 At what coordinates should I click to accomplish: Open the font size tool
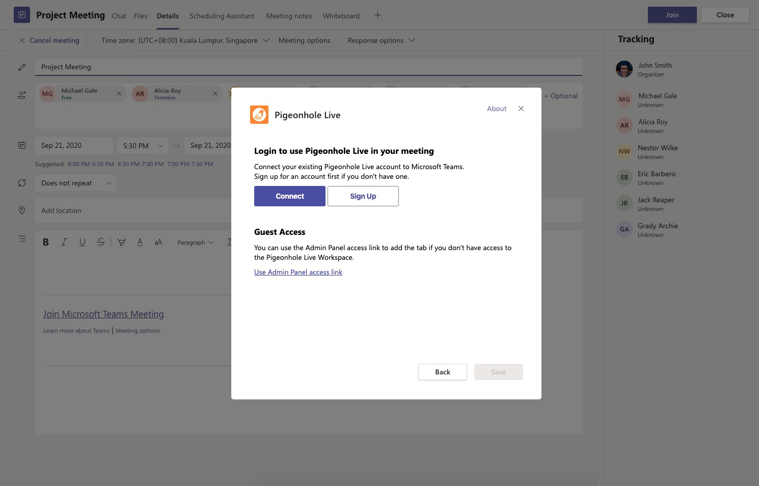point(158,242)
